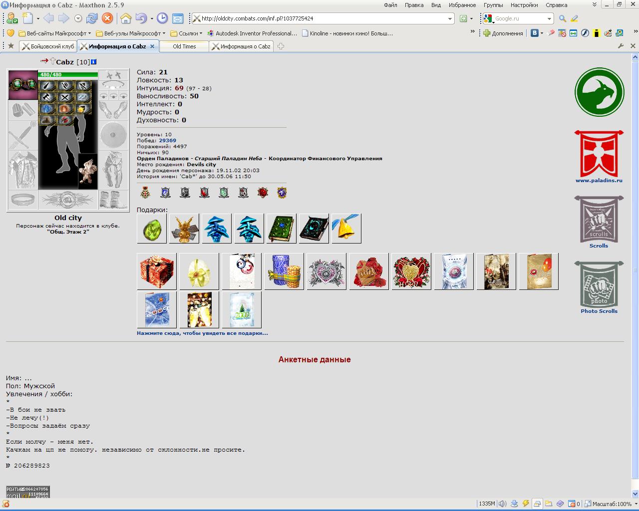Click the URL address input field
The height and width of the screenshot is (511, 639).
tap(322, 18)
